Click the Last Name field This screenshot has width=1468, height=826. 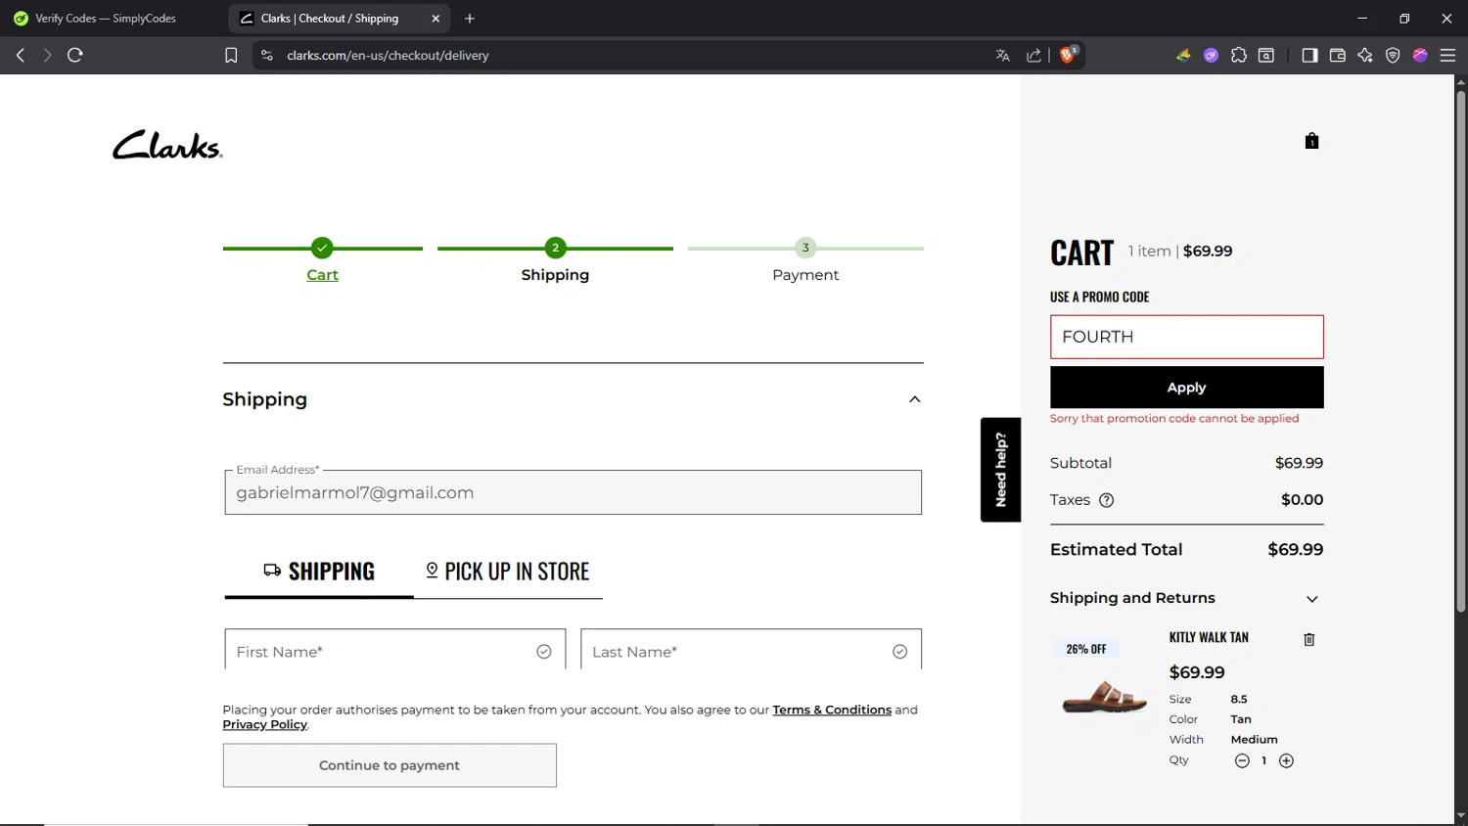[x=751, y=650]
